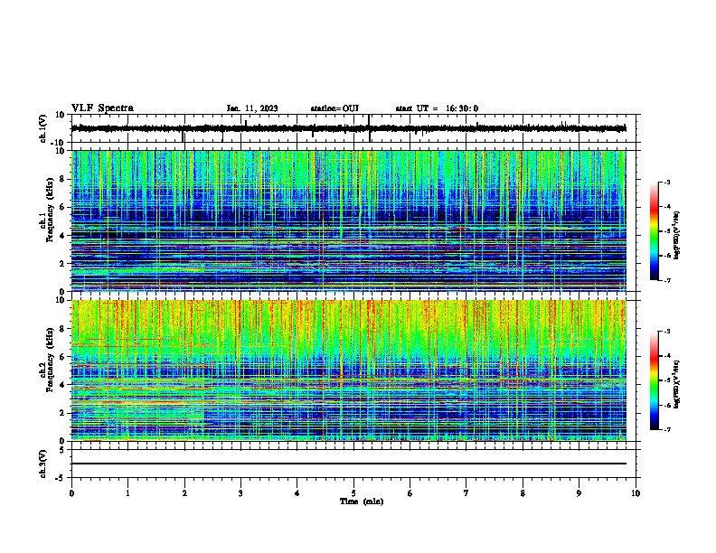Click the "8" kHz tick on ch.1 frequency axis
716x553 pixels.
(x=62, y=179)
